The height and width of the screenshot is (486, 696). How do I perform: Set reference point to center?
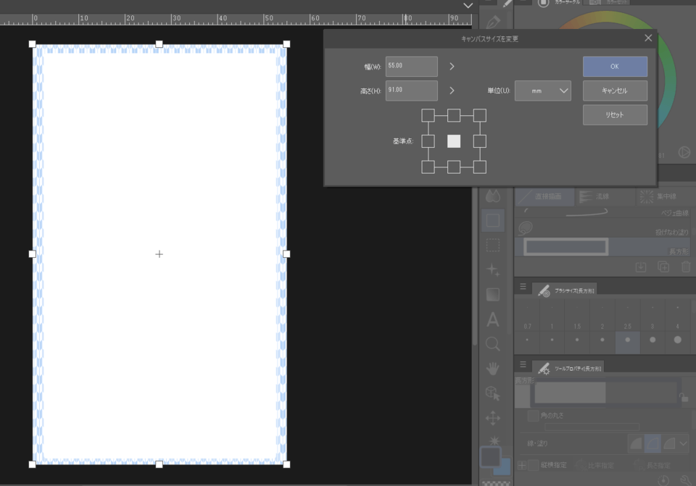coord(454,141)
